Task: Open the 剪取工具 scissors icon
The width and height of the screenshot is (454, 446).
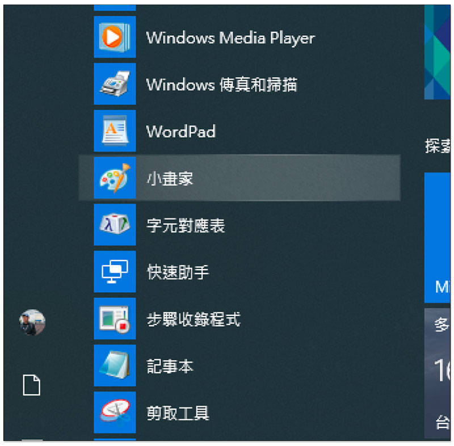Action: click(115, 412)
